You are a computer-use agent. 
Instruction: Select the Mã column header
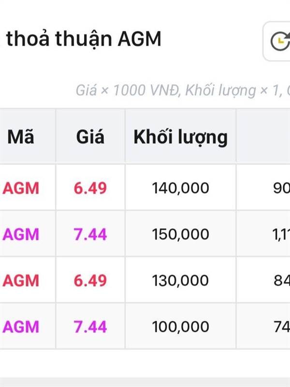coord(21,136)
